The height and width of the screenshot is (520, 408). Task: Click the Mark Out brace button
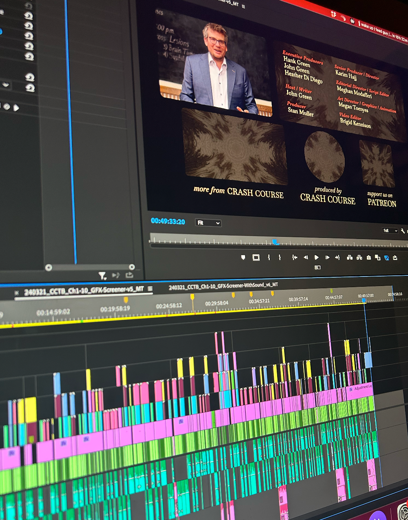(x=280, y=257)
